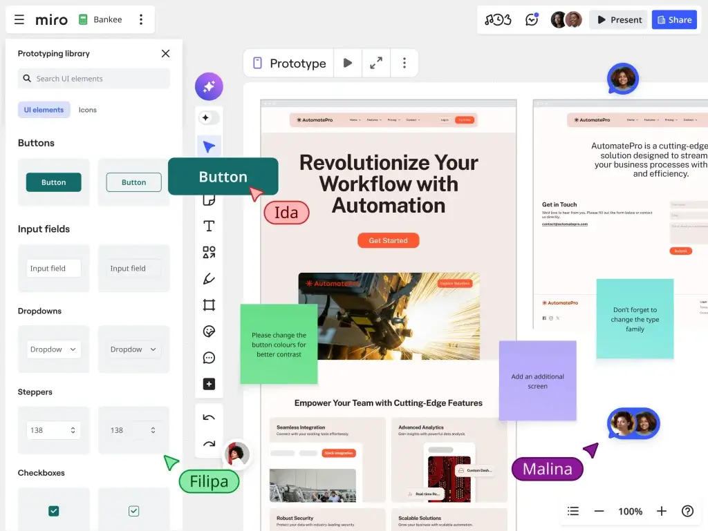
Task: Focus the Search UI elements field
Action: coord(94,79)
